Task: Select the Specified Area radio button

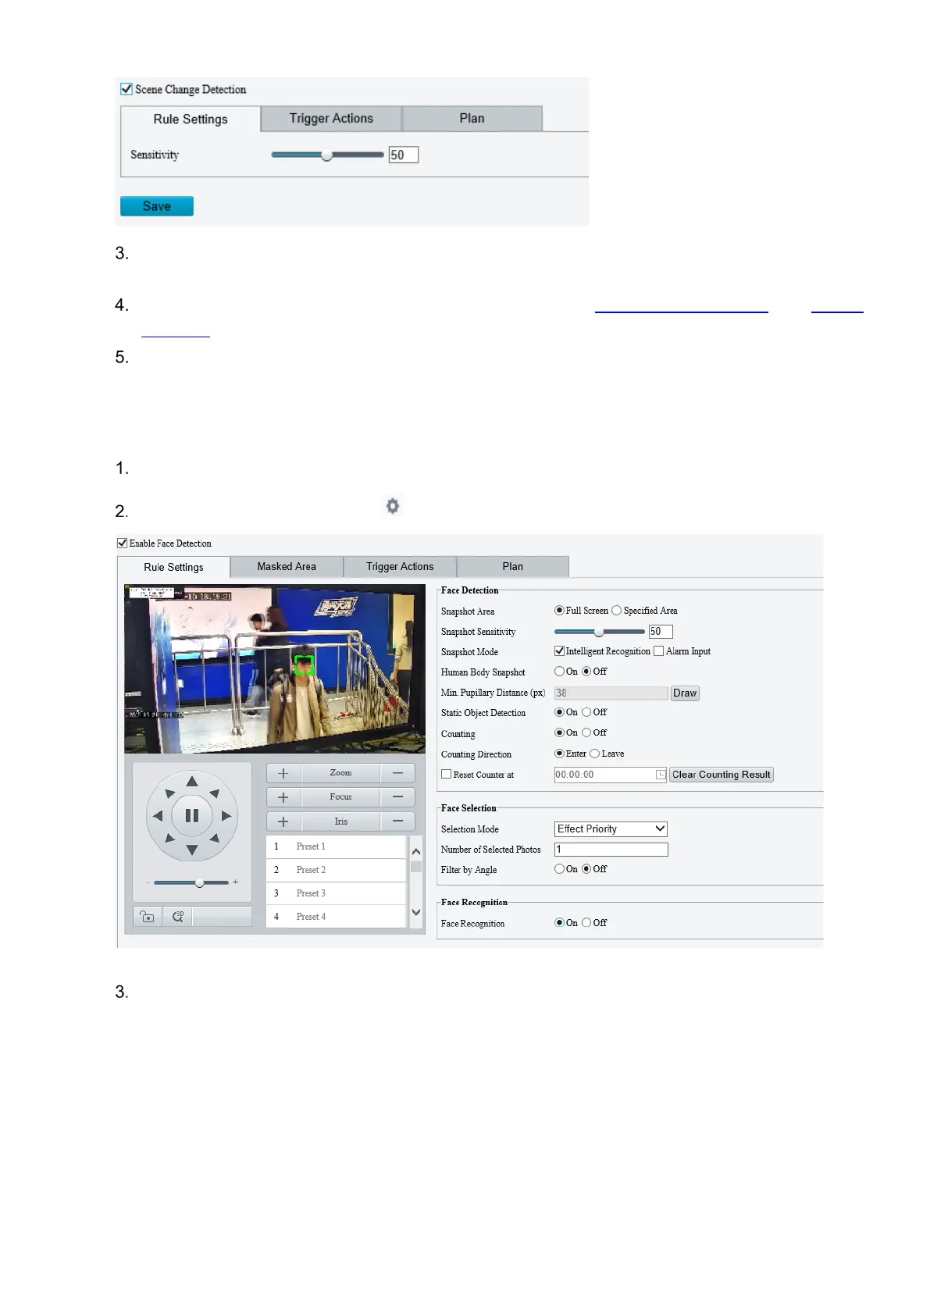Action: 617,611
